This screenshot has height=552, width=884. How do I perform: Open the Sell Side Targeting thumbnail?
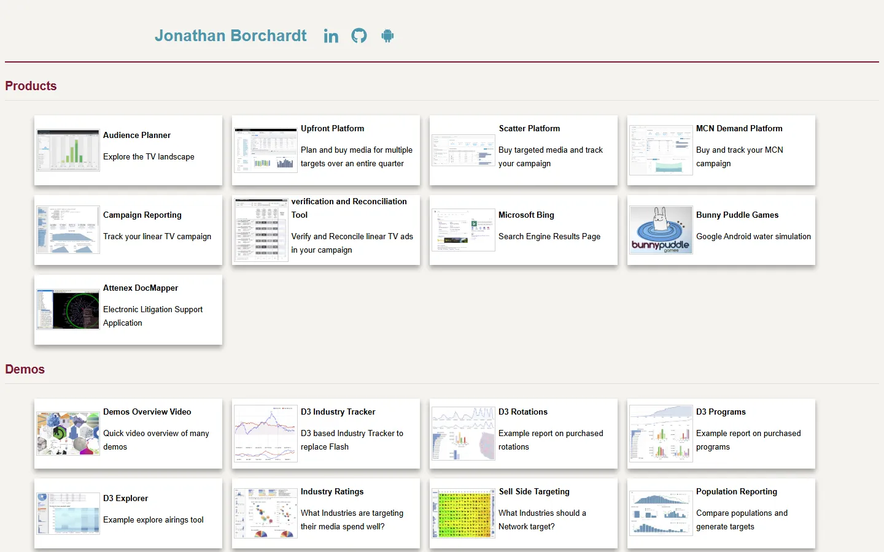pyautogui.click(x=463, y=513)
